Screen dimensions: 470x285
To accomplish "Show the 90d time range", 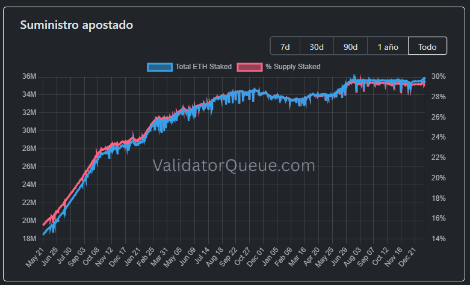I will (x=350, y=46).
